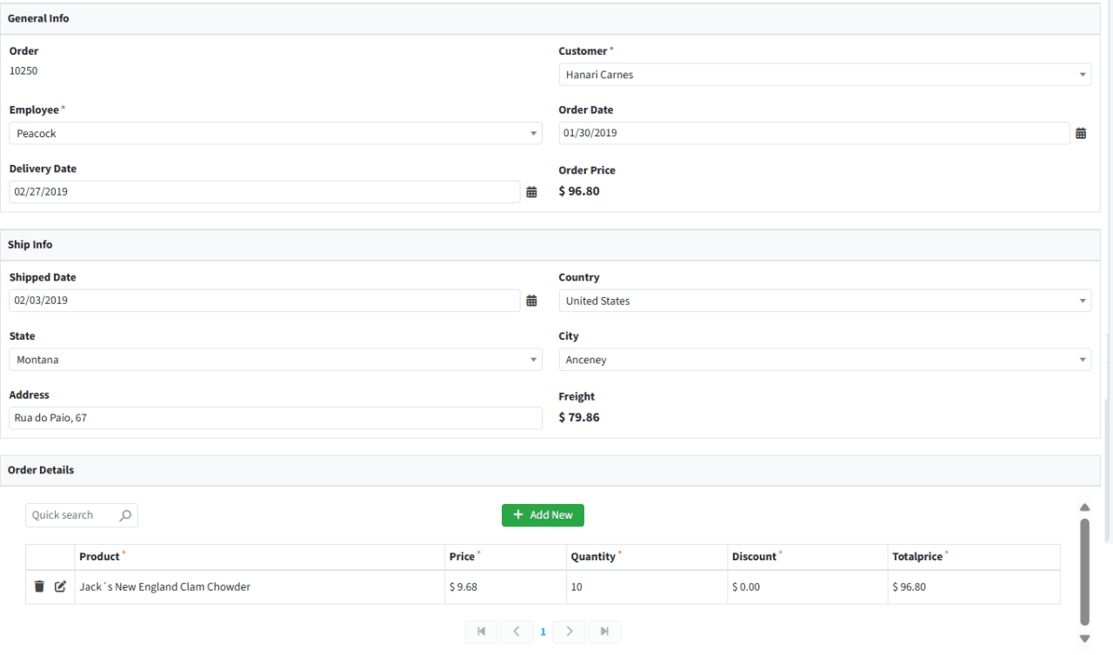Delete the Clam Chowder order row
Screen dimensions: 1113x655
39,586
